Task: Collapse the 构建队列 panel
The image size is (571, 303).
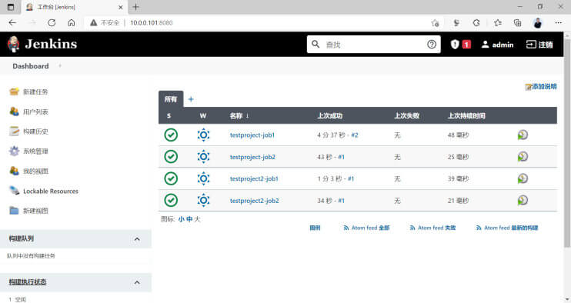Action: pyautogui.click(x=137, y=239)
